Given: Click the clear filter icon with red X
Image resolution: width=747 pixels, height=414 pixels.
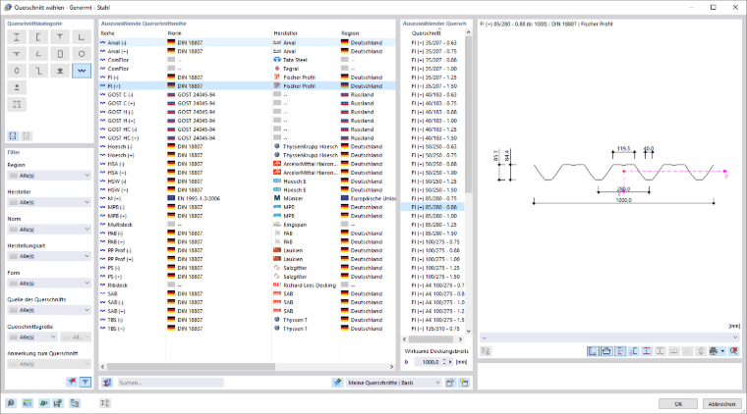Looking at the screenshot, I should pyautogui.click(x=72, y=382).
